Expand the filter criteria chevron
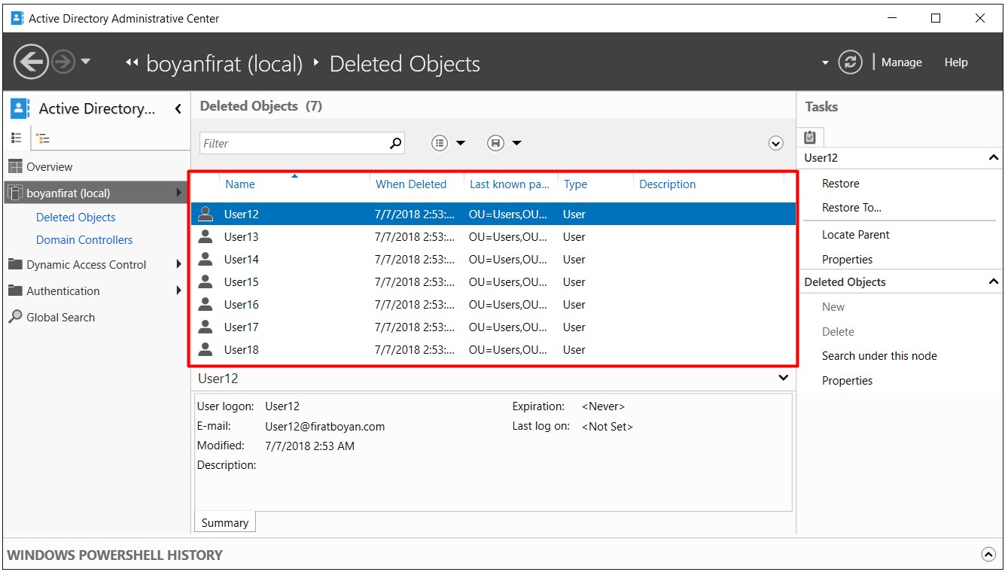Viewport: 1008px width, 572px height. (776, 143)
